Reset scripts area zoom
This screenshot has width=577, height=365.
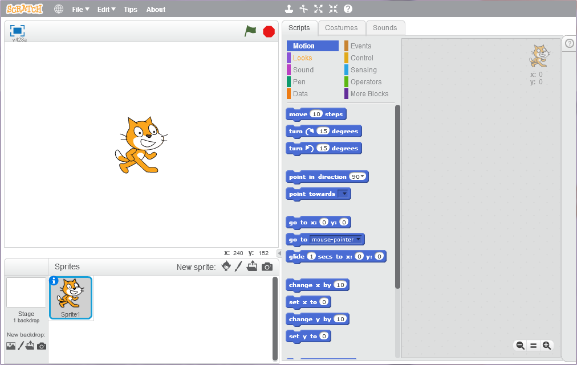pos(533,346)
